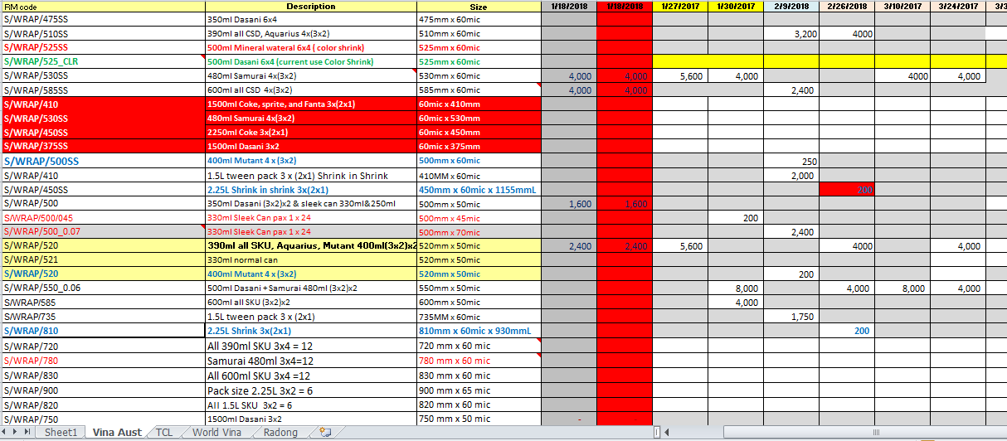Select the 2/9/2018 date header

click(x=791, y=6)
